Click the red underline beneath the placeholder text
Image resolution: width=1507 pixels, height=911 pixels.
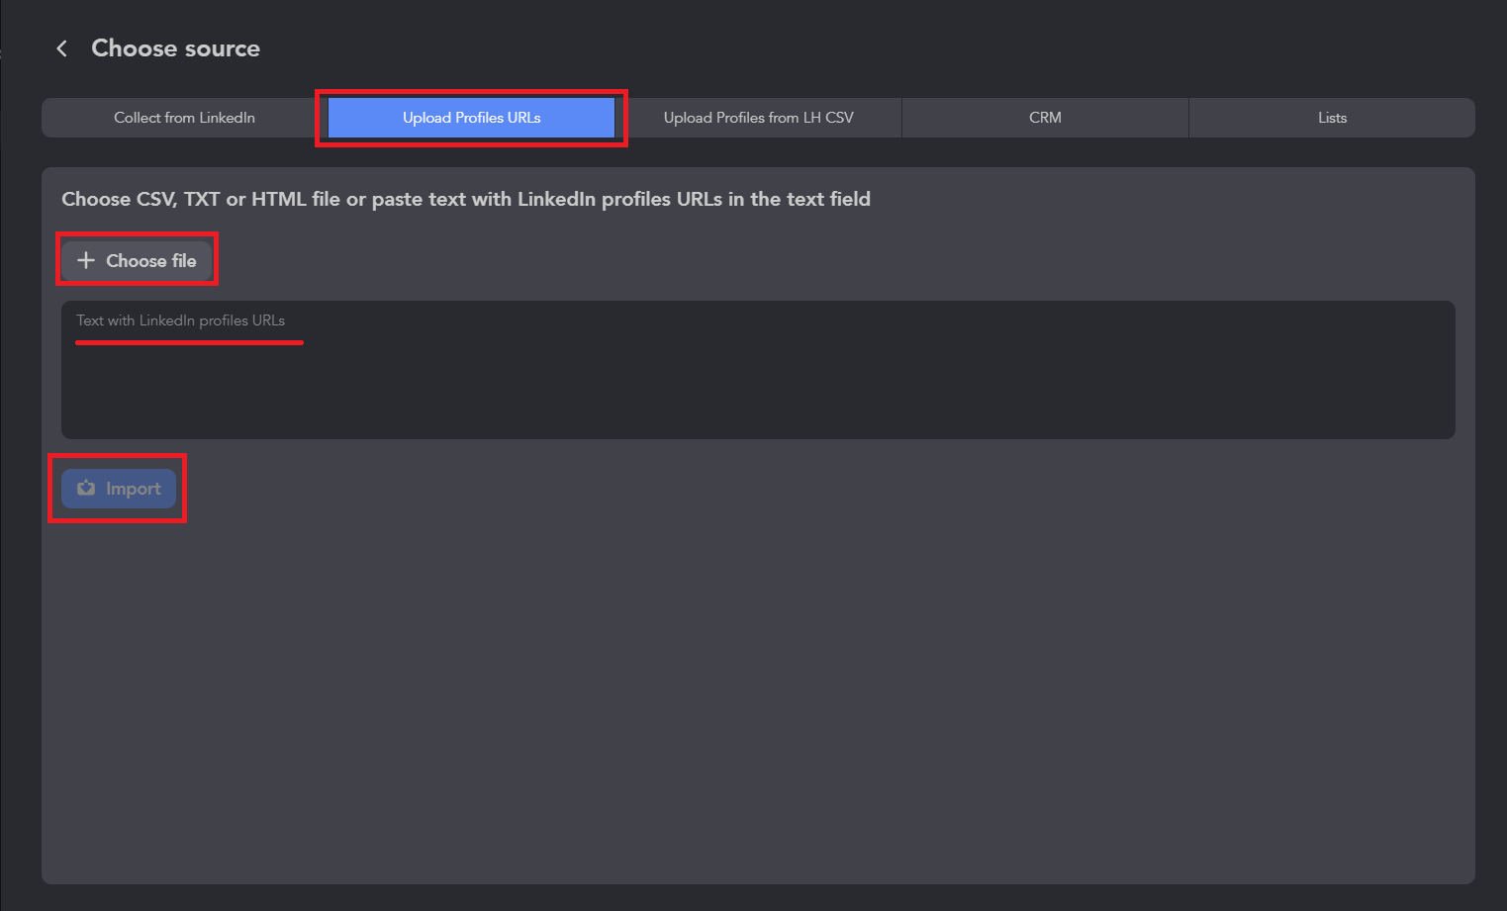click(x=189, y=342)
